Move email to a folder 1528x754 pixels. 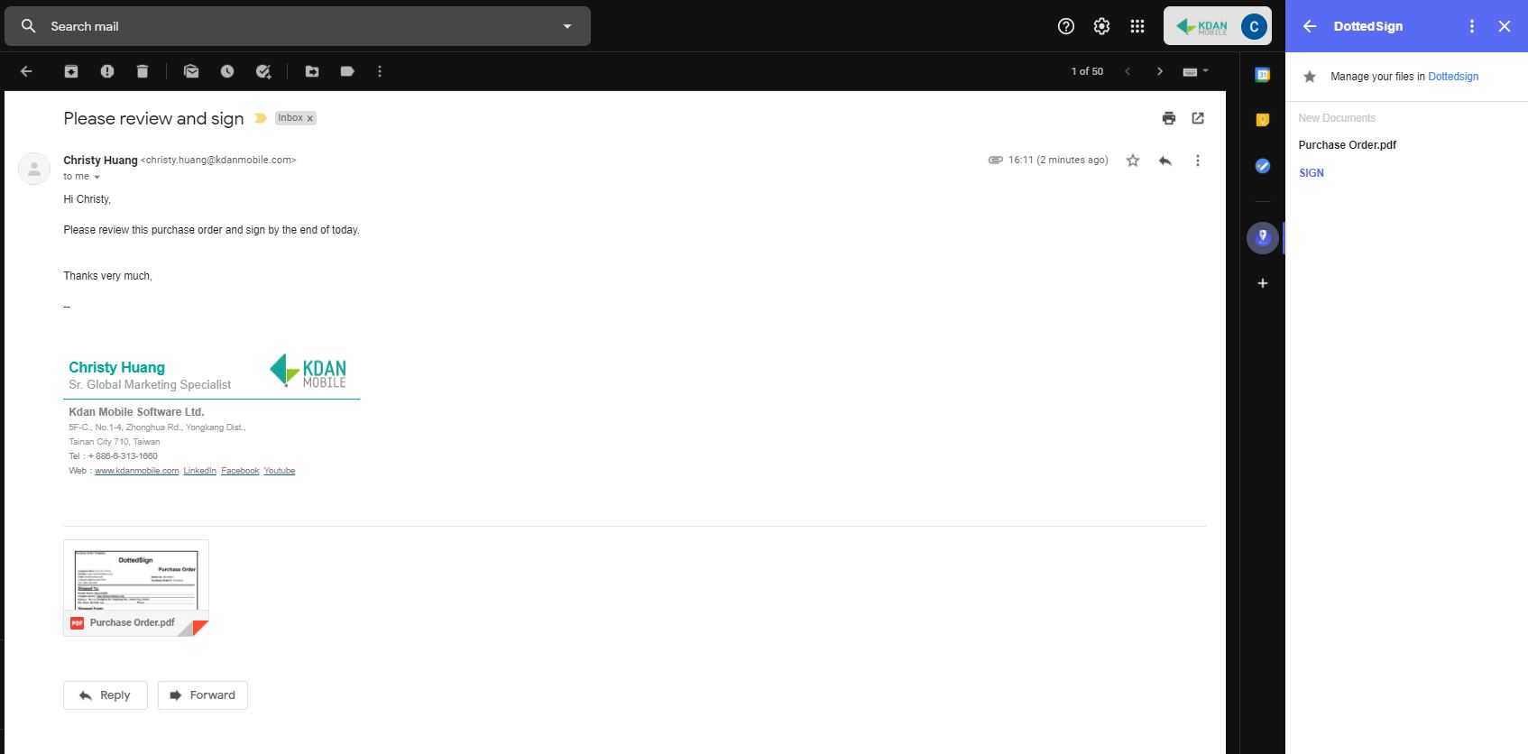(312, 71)
